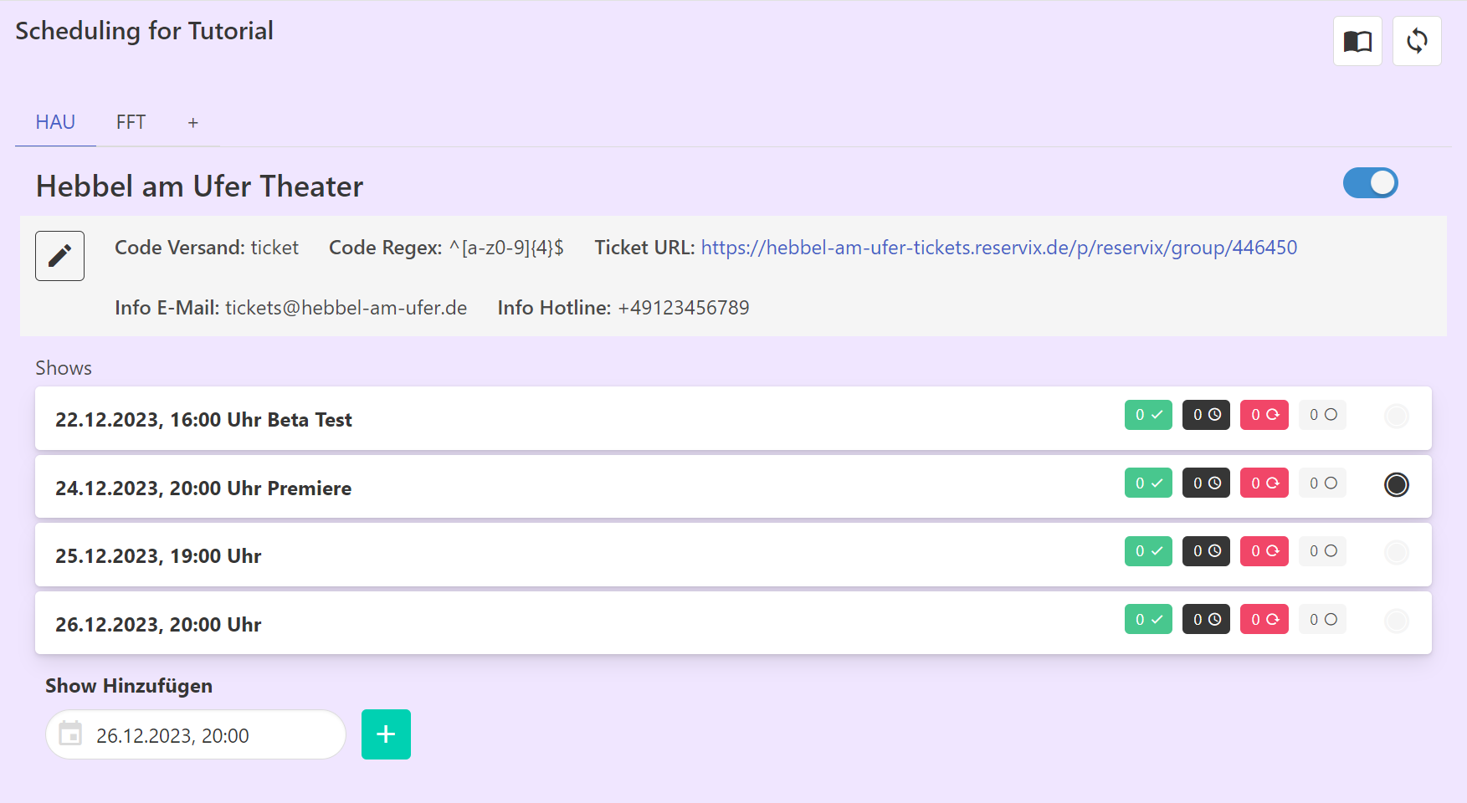Select radio for 25.12.2023 19:00 show

click(x=1396, y=552)
